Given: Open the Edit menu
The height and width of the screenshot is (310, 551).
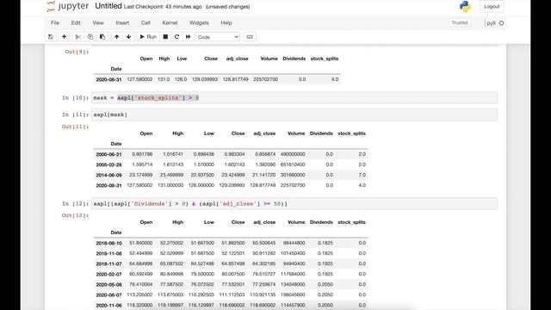Looking at the screenshot, I should tap(76, 23).
